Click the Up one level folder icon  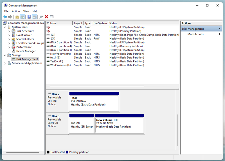17,17
